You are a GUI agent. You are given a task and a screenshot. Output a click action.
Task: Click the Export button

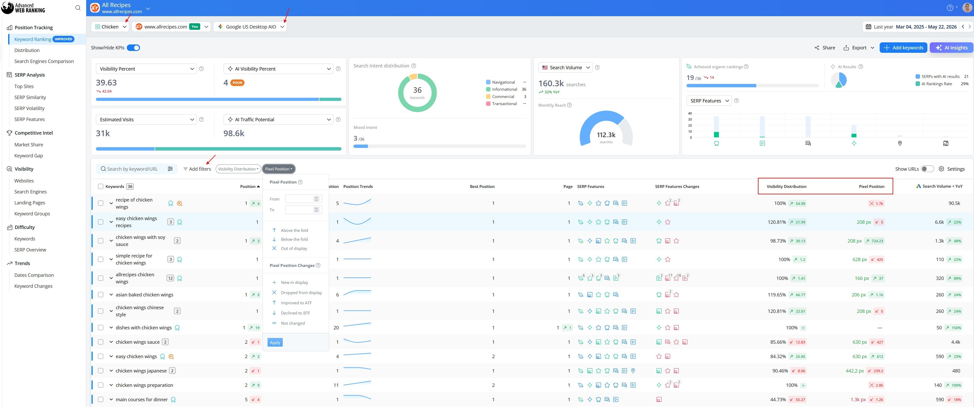click(859, 48)
